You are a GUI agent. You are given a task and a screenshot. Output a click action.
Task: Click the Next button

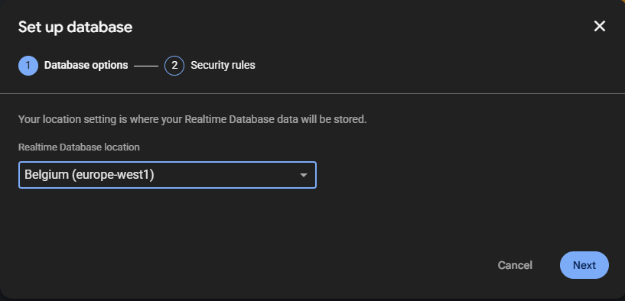tap(584, 265)
